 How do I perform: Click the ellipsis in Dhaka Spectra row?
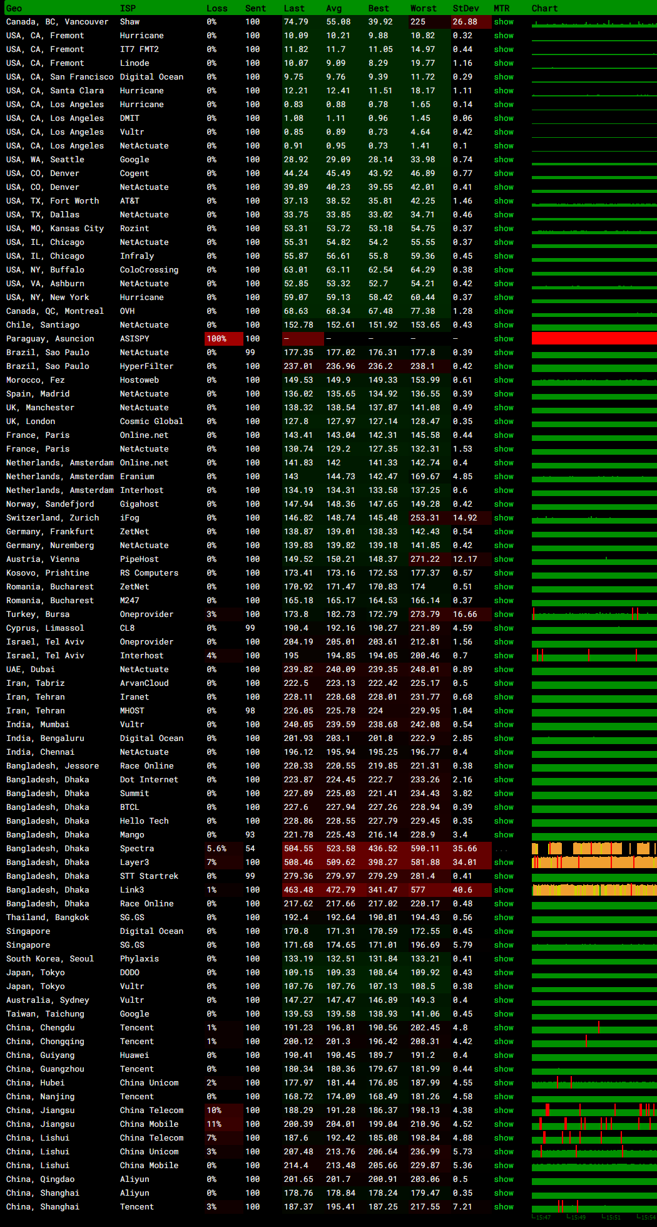[x=501, y=850]
